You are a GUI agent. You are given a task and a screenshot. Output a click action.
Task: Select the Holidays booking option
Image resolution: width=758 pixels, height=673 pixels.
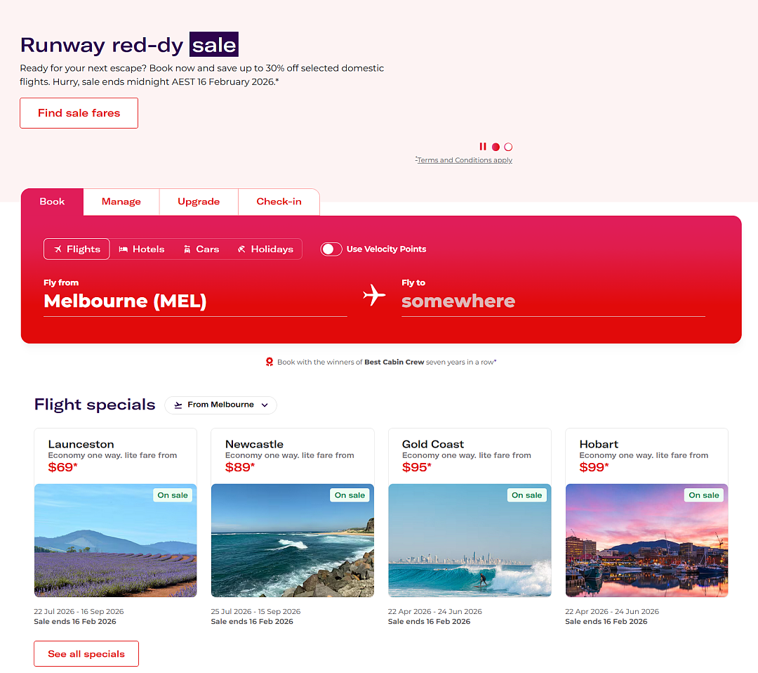click(x=265, y=249)
